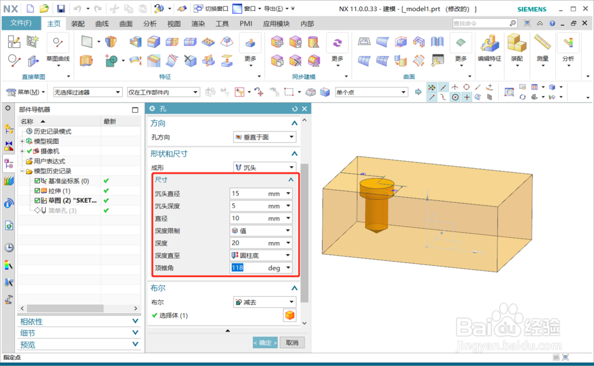Click the Select Body cube icon
The height and width of the screenshot is (366, 594).
[290, 315]
